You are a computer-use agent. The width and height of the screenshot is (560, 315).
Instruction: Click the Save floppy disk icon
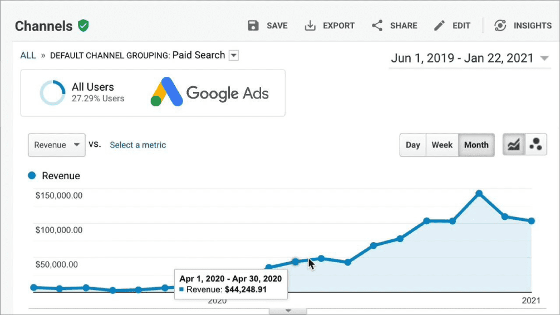tap(253, 26)
